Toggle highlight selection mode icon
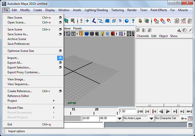This screenshot has width=195, height=136. click(147, 21)
